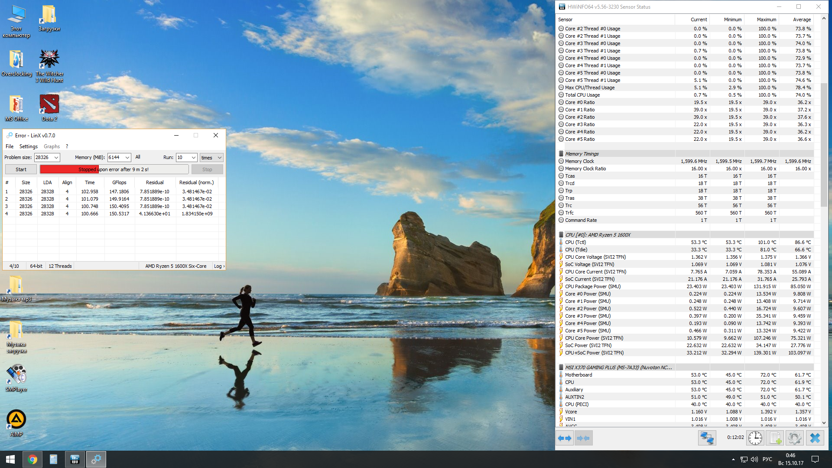
Task: Open the LinX Settings menu
Action: [28, 146]
